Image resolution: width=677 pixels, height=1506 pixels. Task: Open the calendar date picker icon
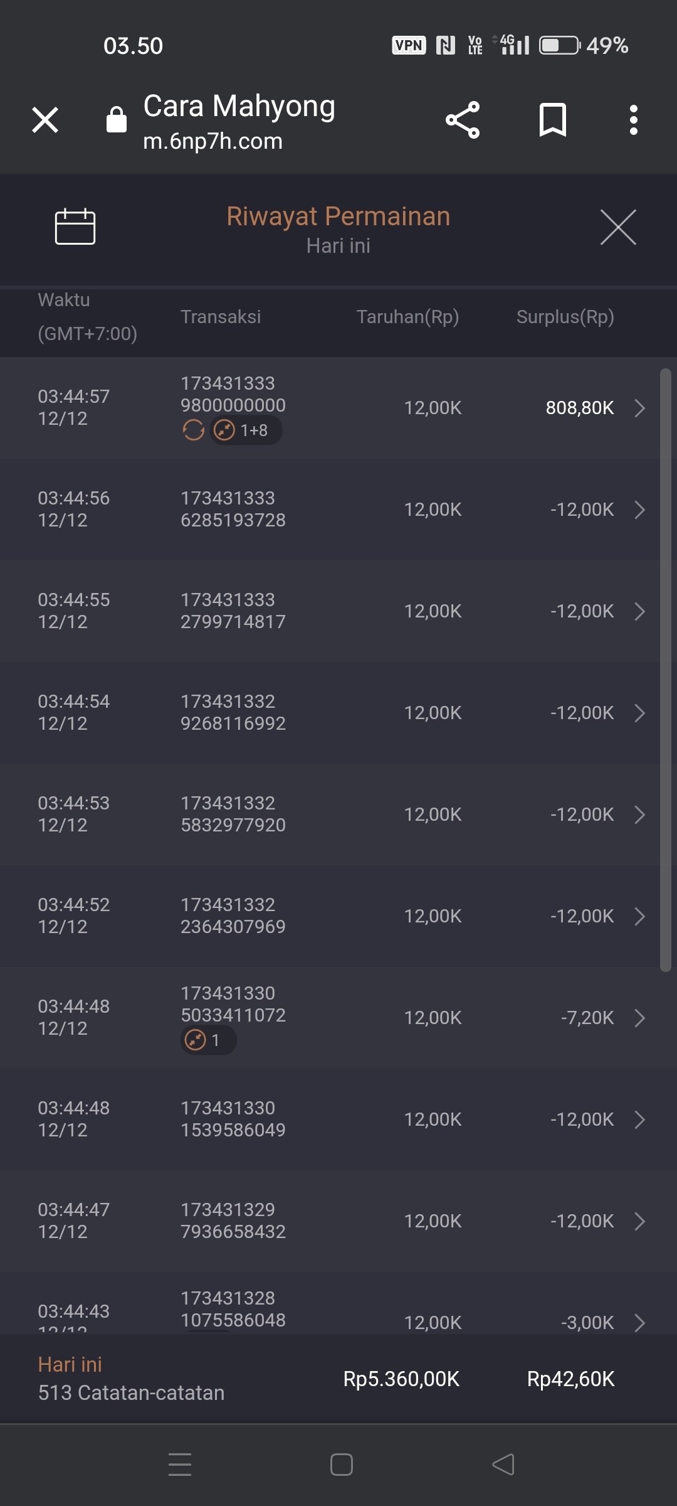coord(75,226)
